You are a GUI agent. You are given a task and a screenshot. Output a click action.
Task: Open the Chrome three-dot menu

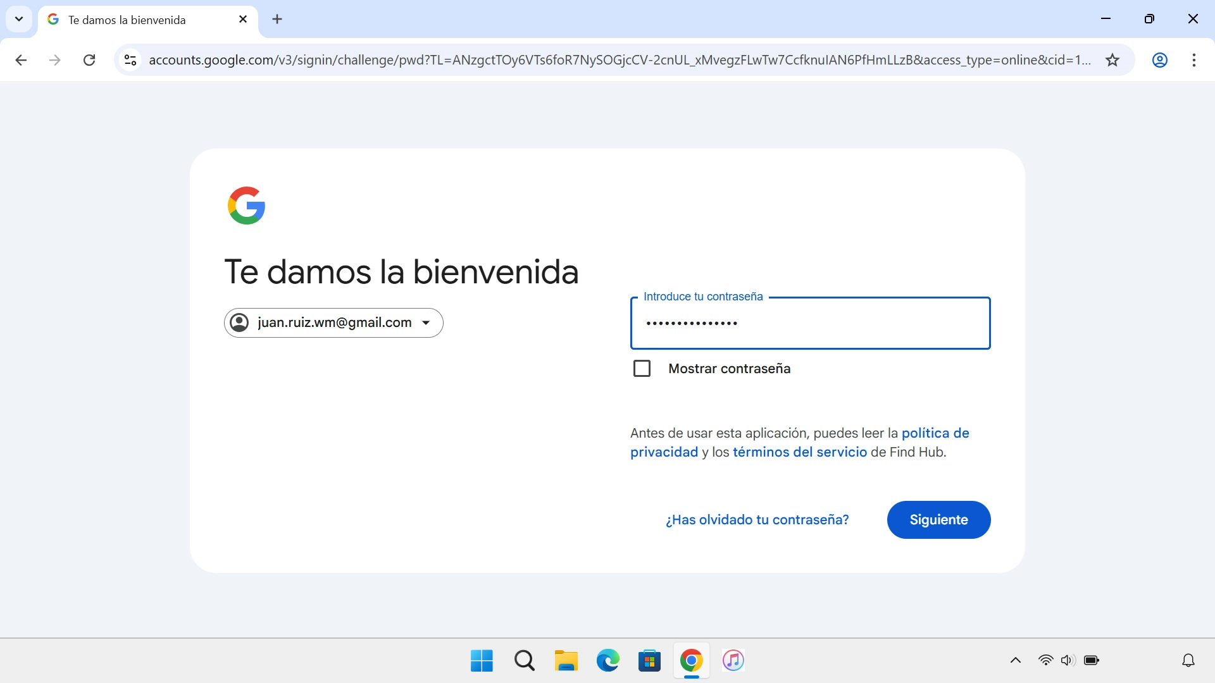[x=1195, y=60]
